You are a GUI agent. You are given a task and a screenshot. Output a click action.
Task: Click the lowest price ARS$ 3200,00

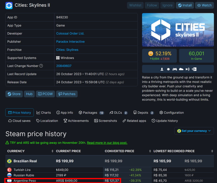pyautogui.click(x=194, y=181)
